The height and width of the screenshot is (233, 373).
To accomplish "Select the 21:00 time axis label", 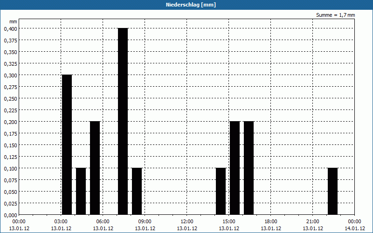I will (x=312, y=221).
